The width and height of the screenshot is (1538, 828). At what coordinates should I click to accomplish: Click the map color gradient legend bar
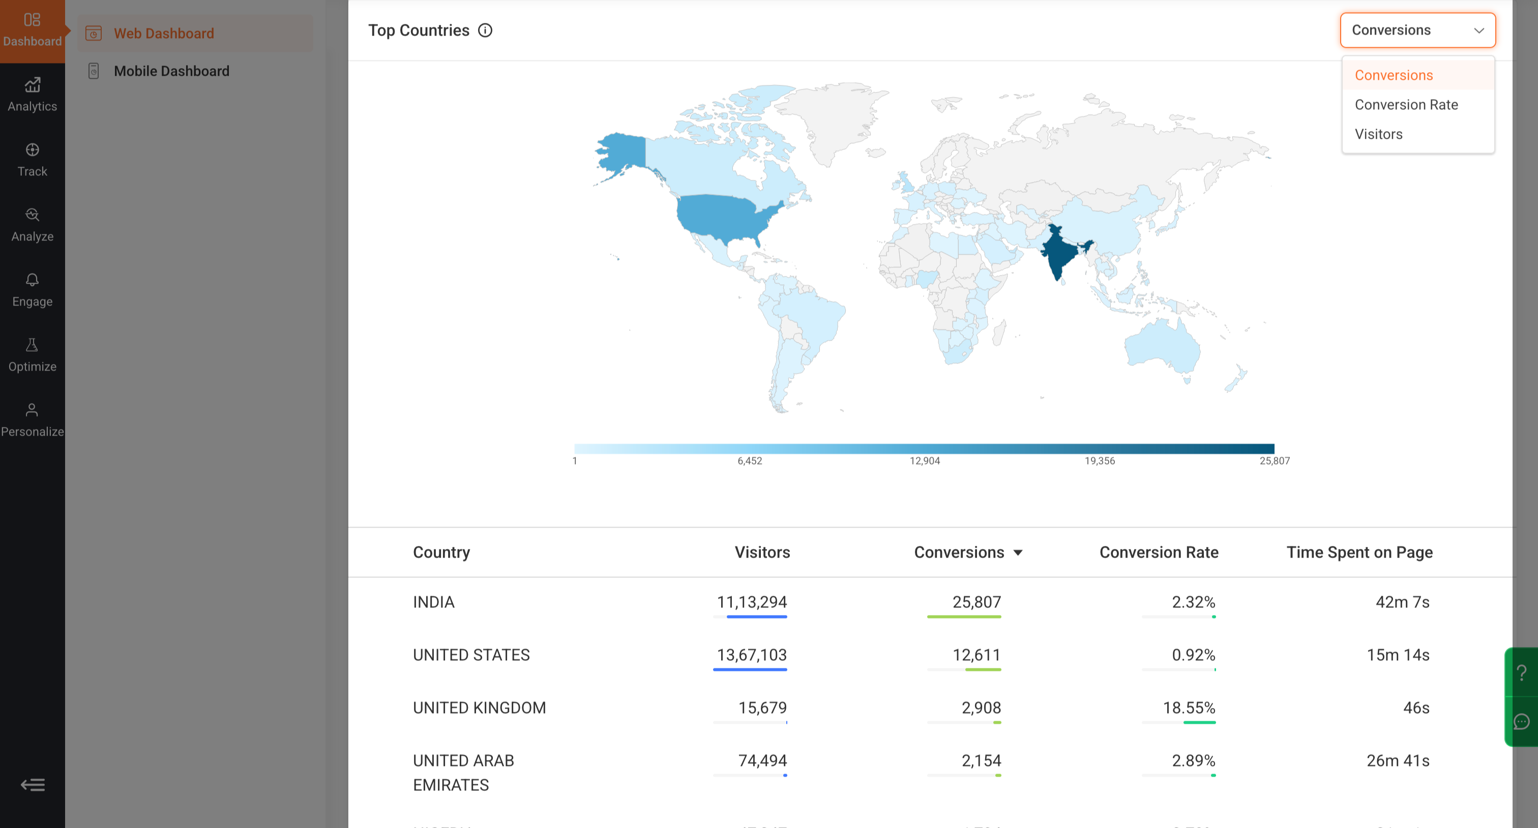coord(924,449)
